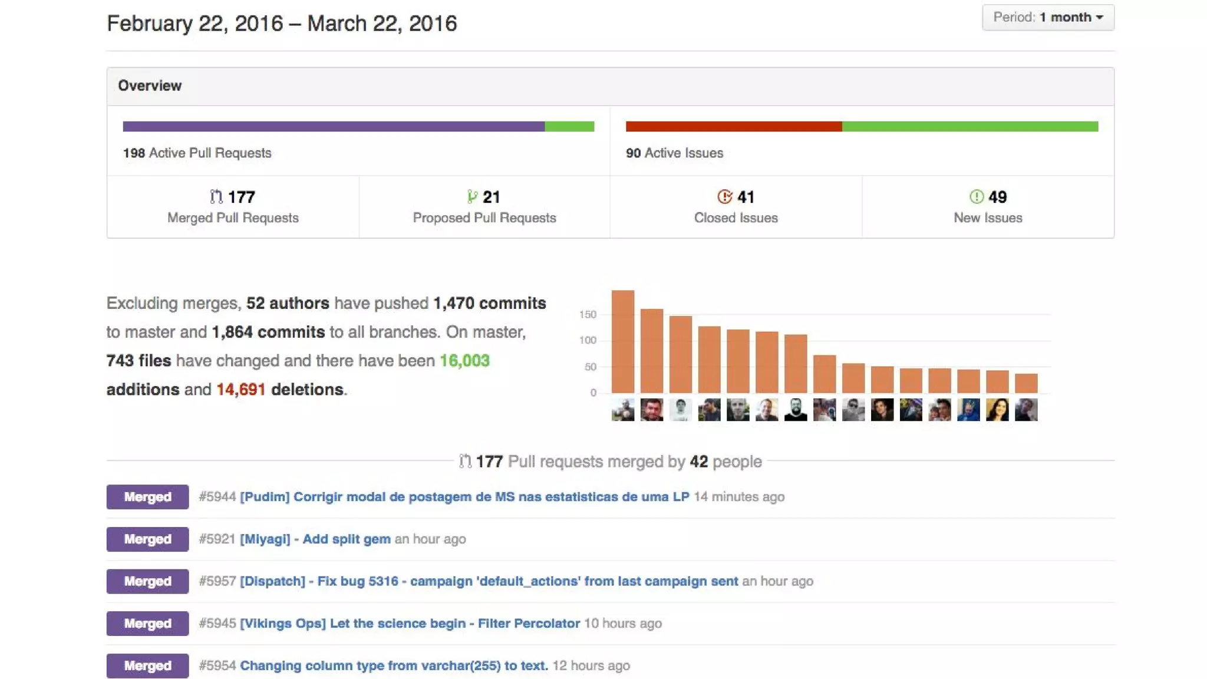The image size is (1207, 679).
Task: Open the Period 1 month dropdown
Action: (x=1047, y=17)
